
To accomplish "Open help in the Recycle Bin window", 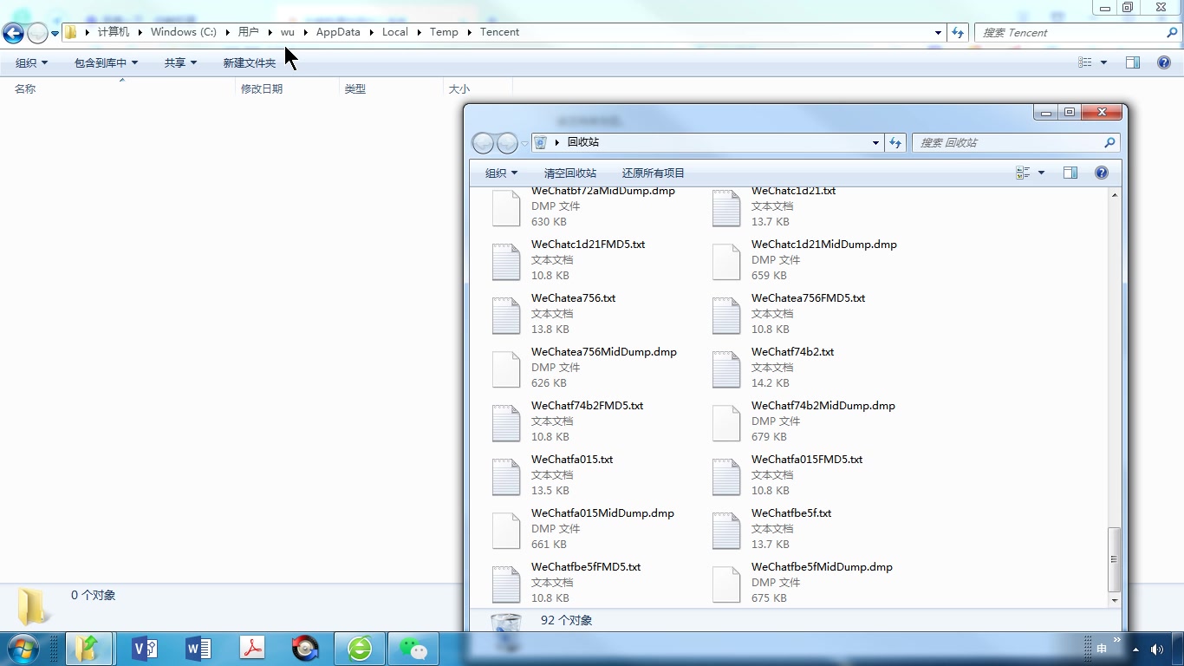I will [1102, 173].
